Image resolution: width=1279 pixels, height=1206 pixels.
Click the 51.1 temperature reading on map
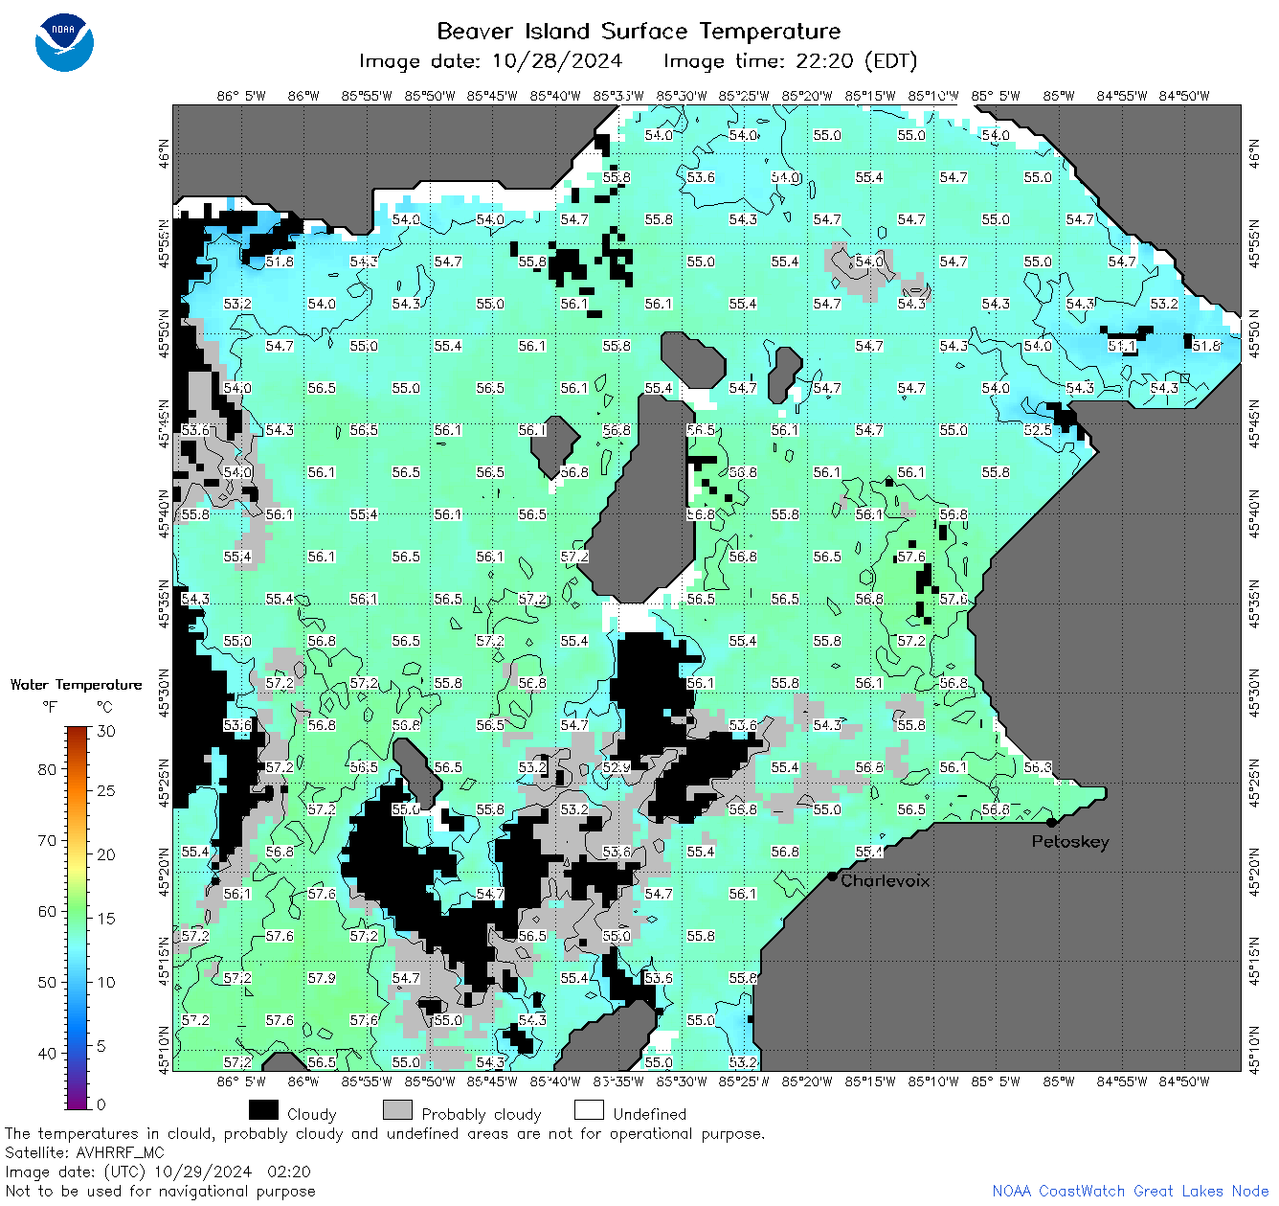coord(1122,346)
